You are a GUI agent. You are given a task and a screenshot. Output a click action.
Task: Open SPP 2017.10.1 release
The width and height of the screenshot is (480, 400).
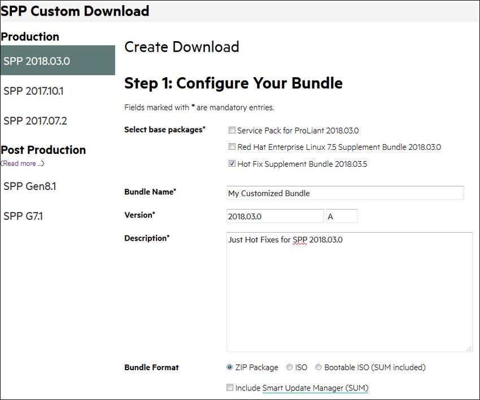(x=34, y=91)
